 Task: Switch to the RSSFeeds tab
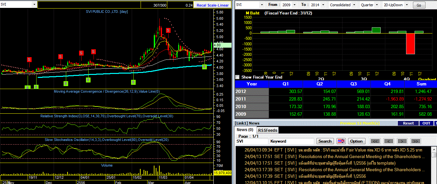267,130
